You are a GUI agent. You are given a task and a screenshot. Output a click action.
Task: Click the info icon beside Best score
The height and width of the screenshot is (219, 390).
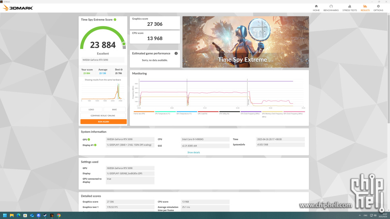121,70
